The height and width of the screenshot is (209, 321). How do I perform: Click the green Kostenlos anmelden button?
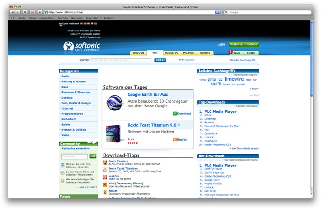pyautogui.click(x=244, y=44)
